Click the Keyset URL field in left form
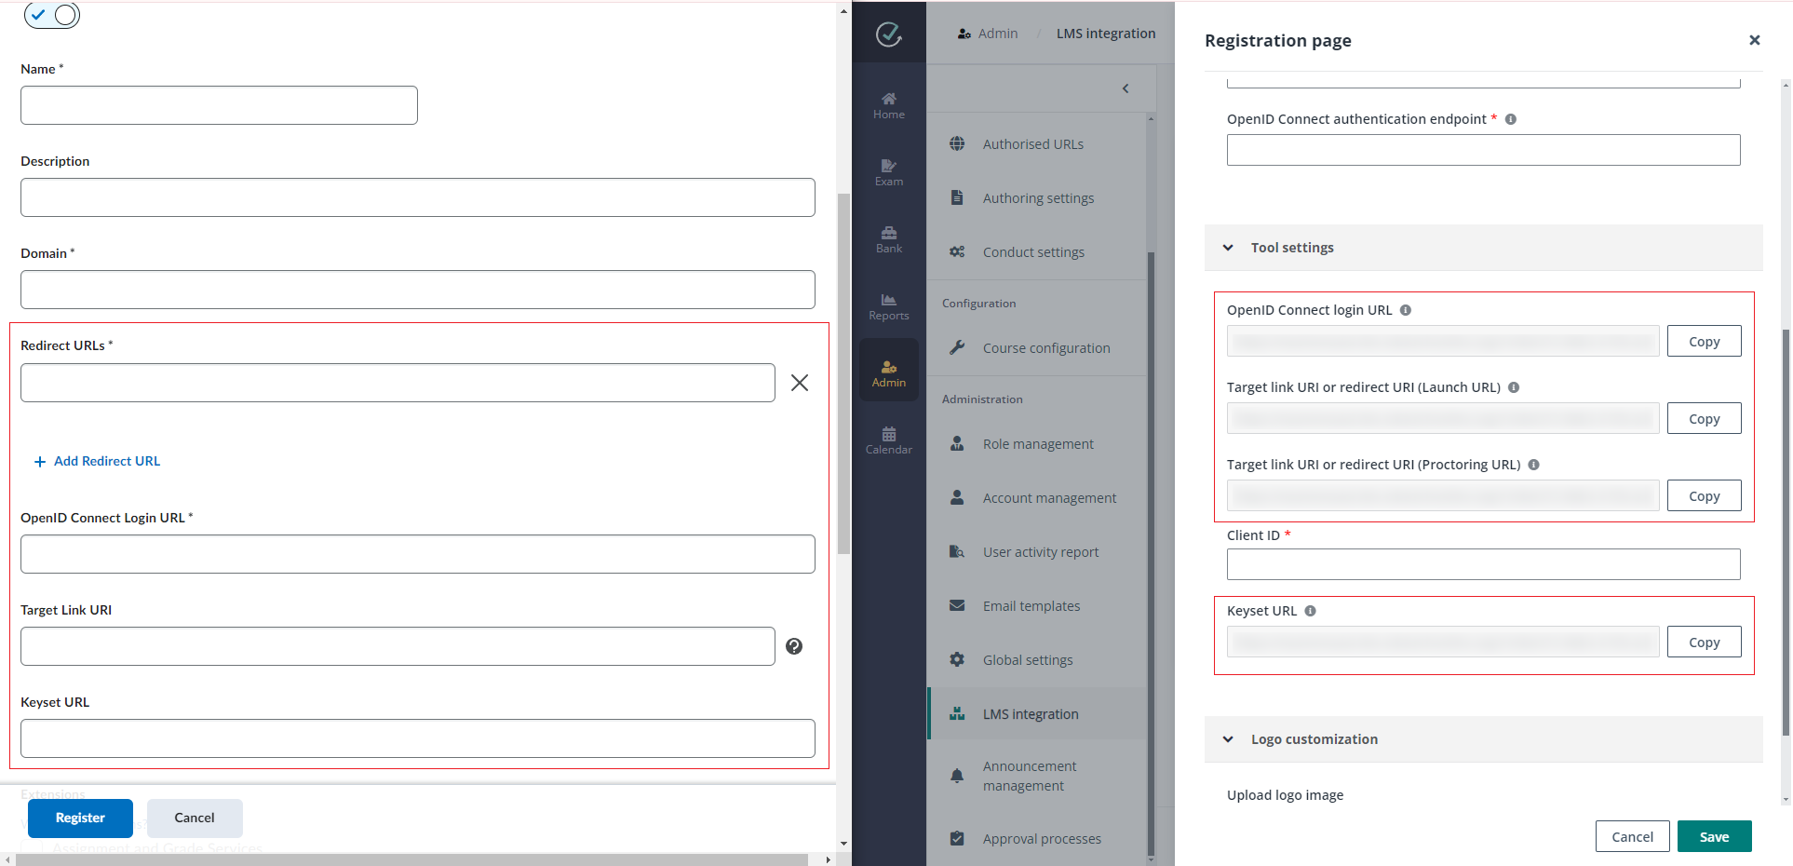The height and width of the screenshot is (866, 1793). [x=418, y=738]
